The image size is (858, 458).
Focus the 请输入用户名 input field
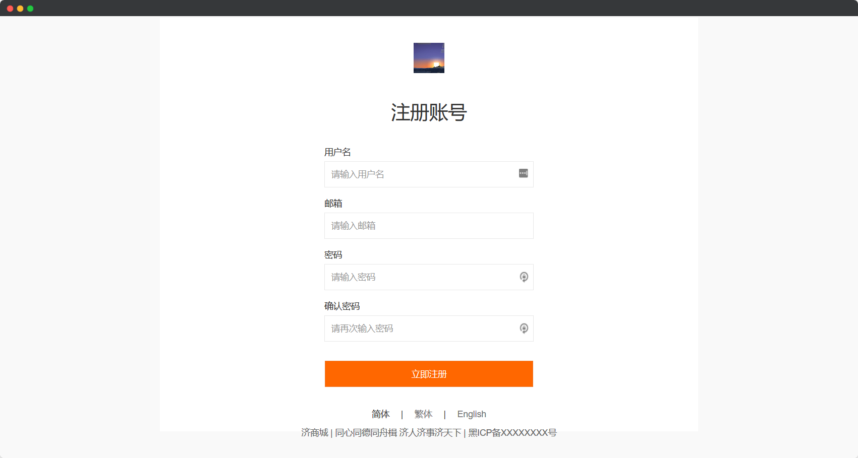click(429, 174)
